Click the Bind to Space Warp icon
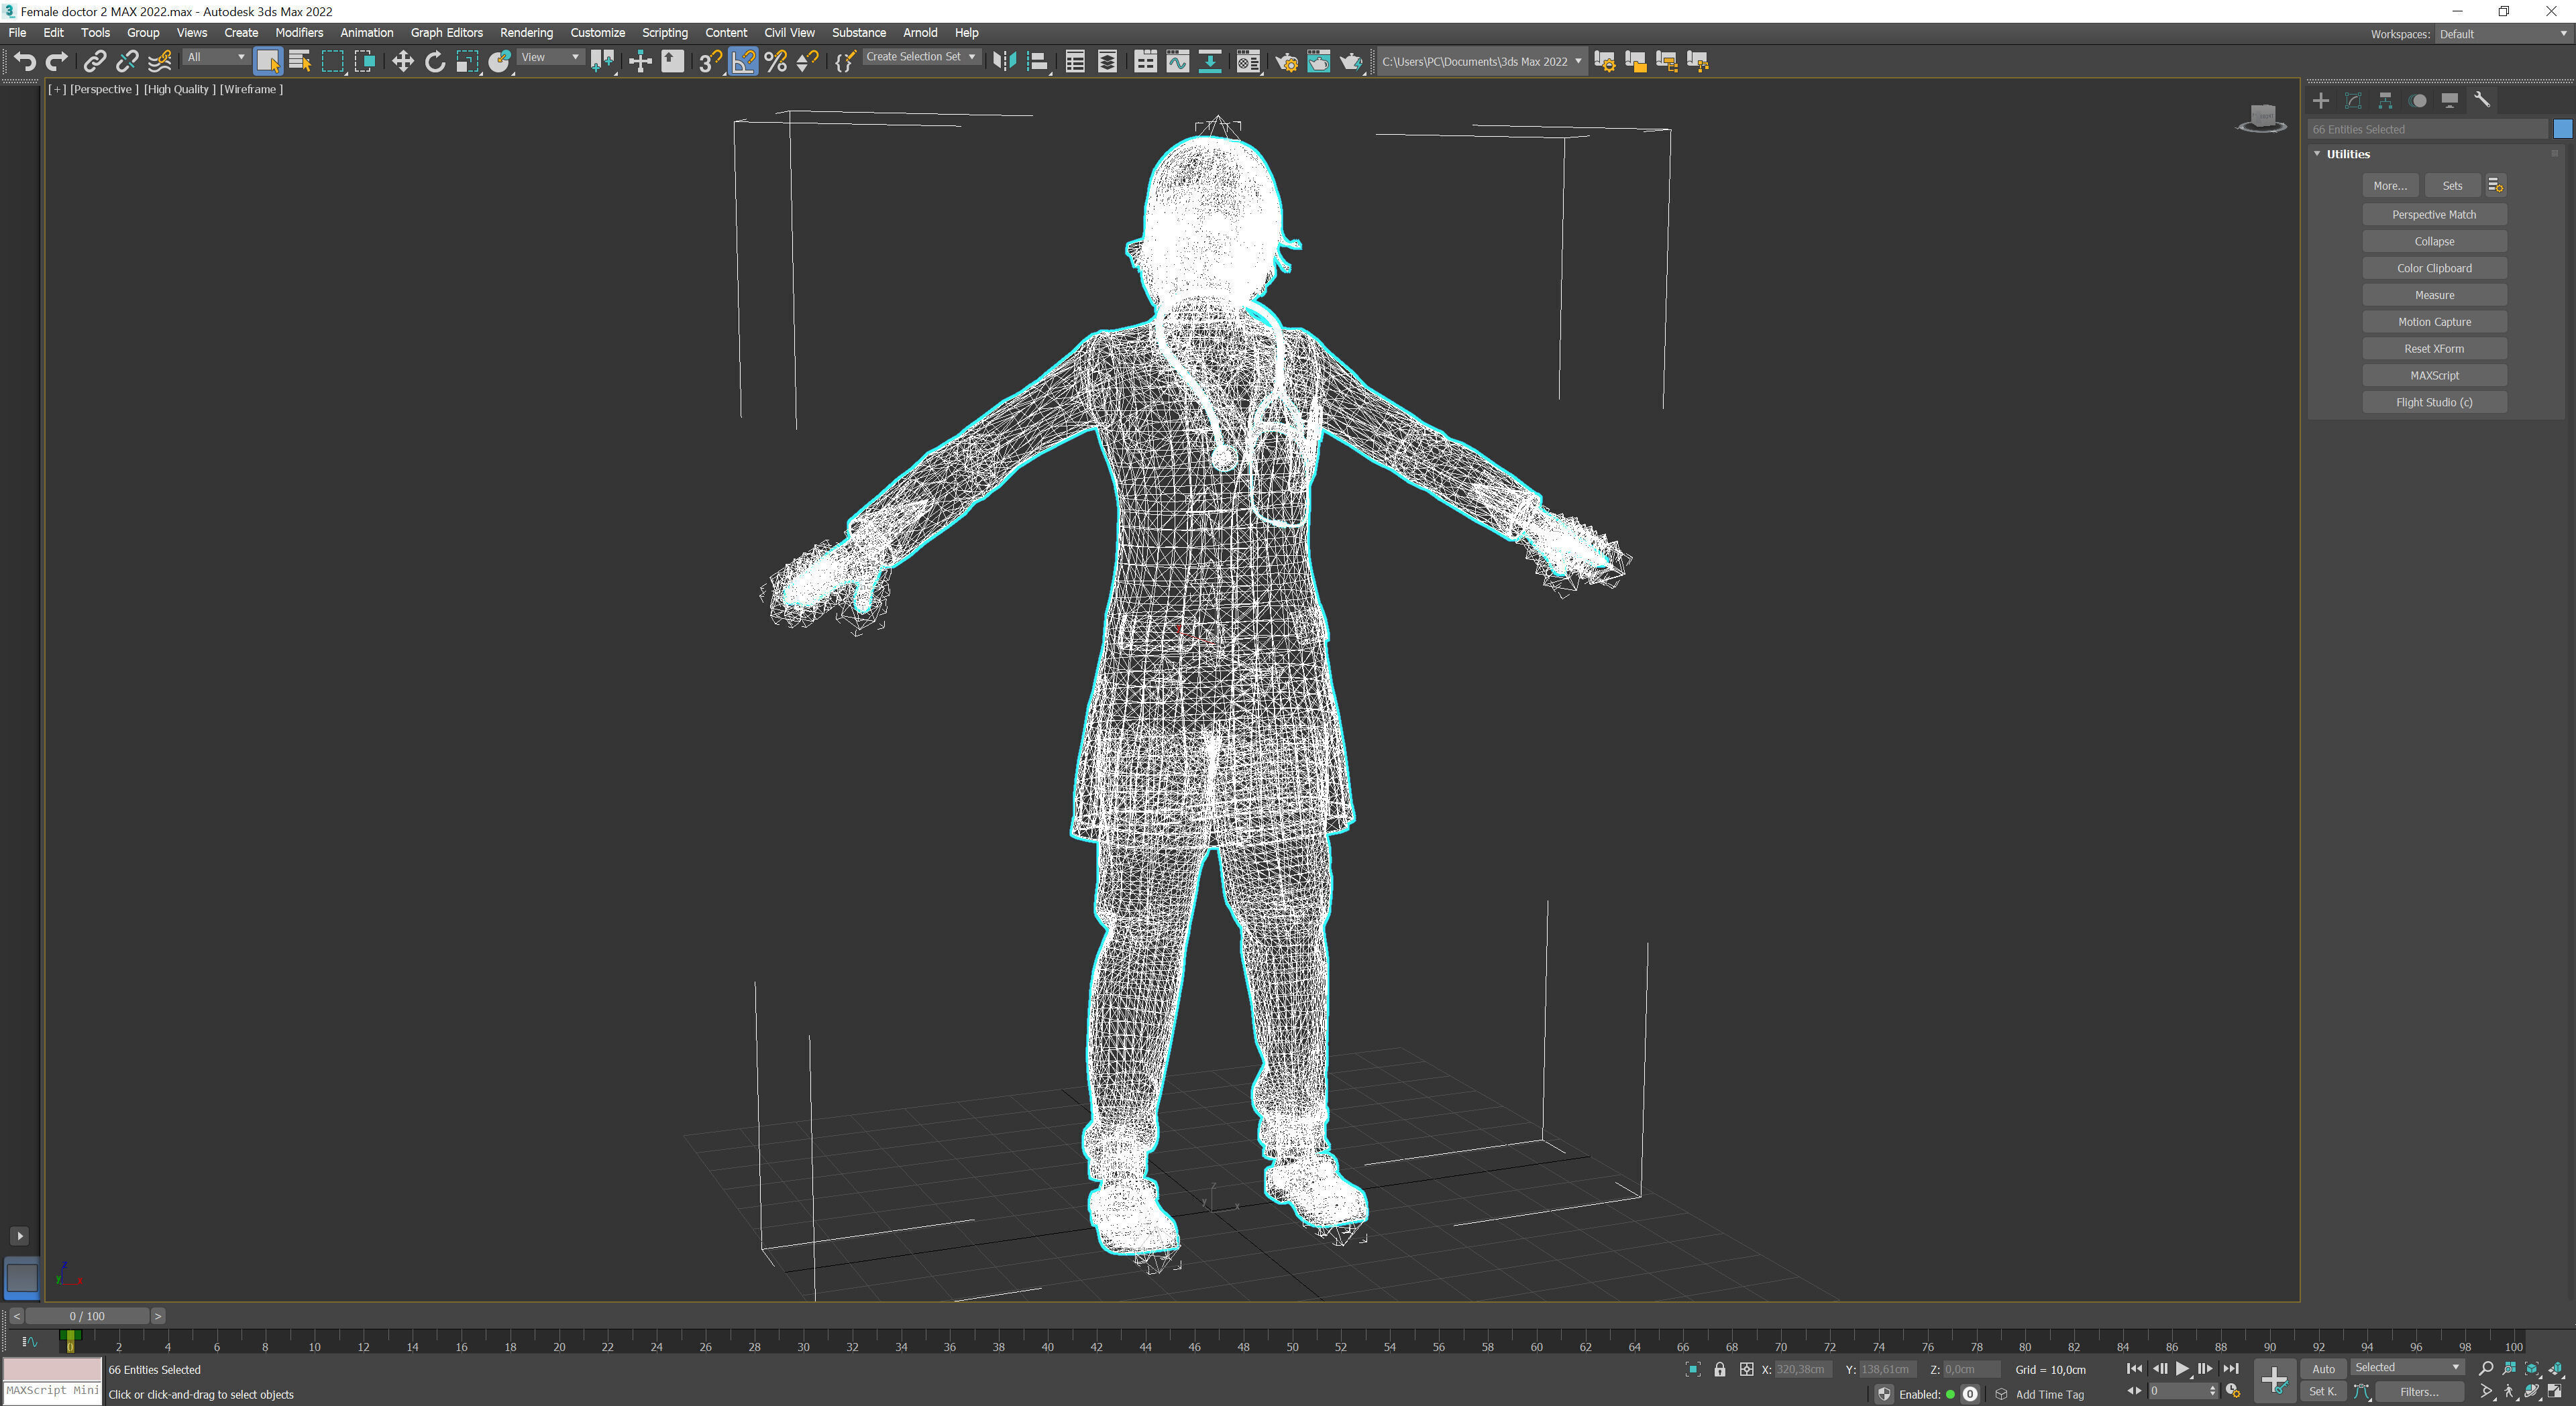Screen dimensions: 2576x1406 [x=160, y=62]
